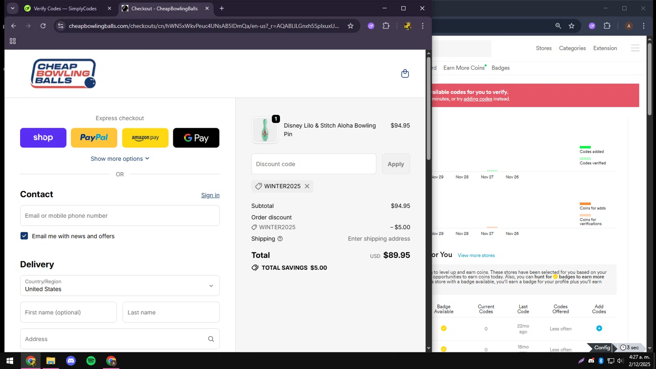Click the Address input field
656x369 pixels.
click(120, 339)
